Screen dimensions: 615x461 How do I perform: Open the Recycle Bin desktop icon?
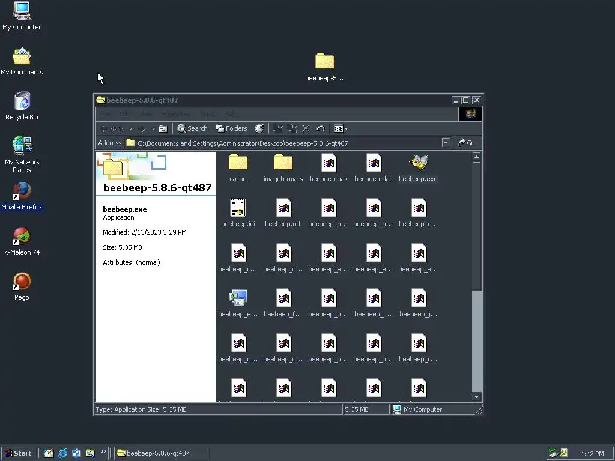[22, 106]
